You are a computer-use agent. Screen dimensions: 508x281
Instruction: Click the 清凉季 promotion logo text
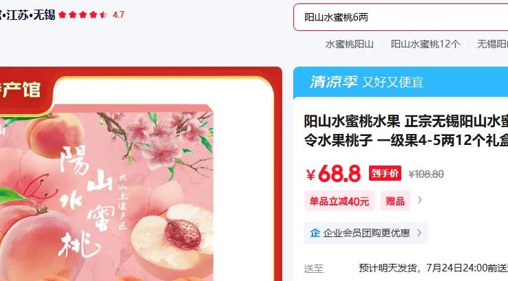coord(333,82)
